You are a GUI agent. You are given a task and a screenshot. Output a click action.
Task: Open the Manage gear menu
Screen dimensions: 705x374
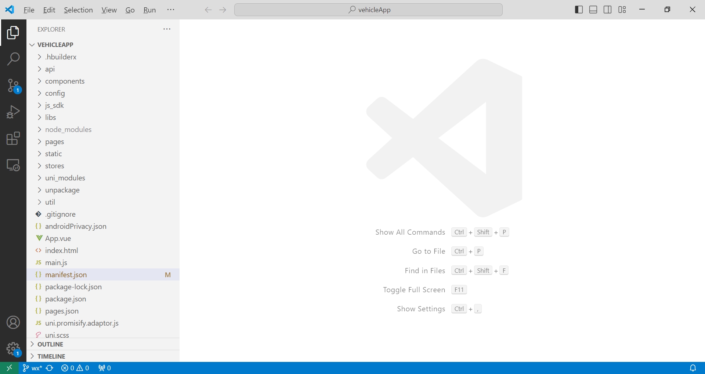(13, 349)
